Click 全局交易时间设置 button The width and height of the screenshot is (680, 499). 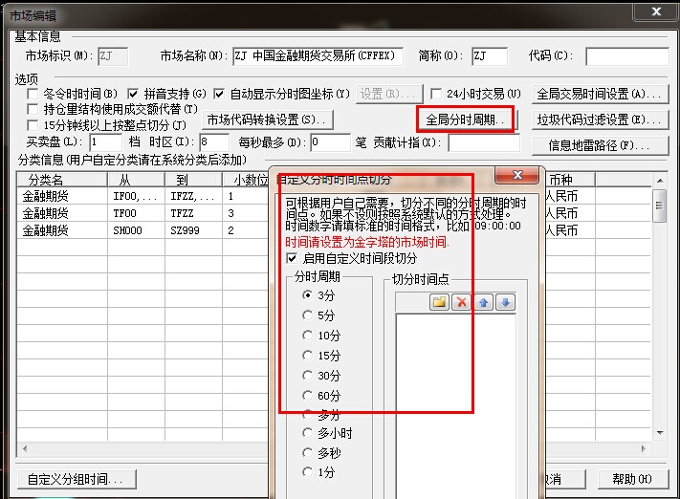[600, 95]
